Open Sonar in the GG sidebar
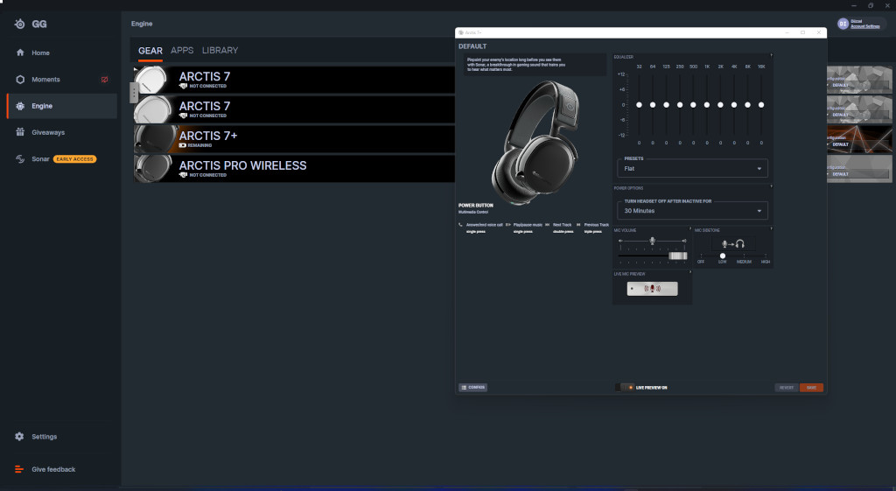896x491 pixels. pos(62,159)
